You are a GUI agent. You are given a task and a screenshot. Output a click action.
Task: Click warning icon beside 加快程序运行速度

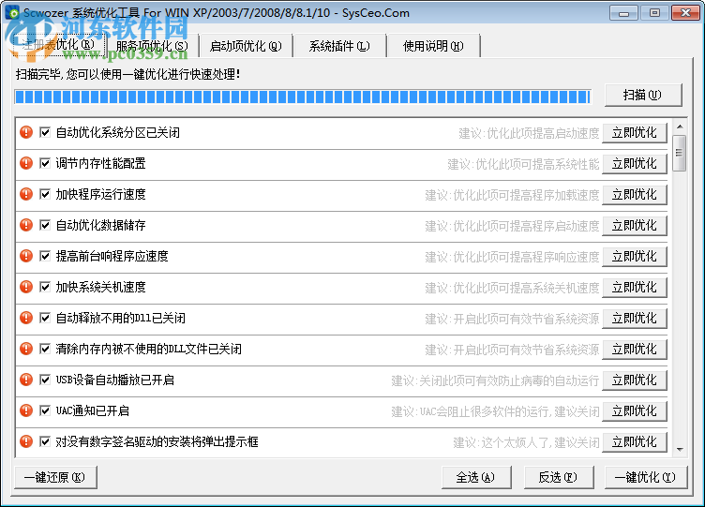(26, 194)
